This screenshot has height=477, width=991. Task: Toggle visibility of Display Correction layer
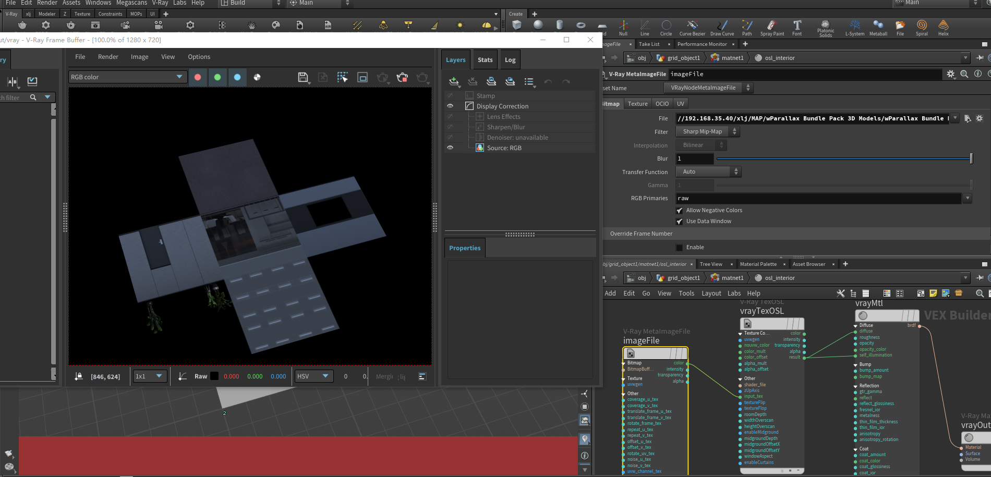pyautogui.click(x=450, y=106)
